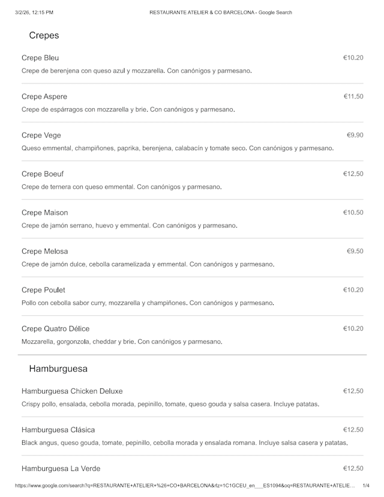
Task: Click the €9.50 price of Crepe Melosa
Action: [x=355, y=252]
